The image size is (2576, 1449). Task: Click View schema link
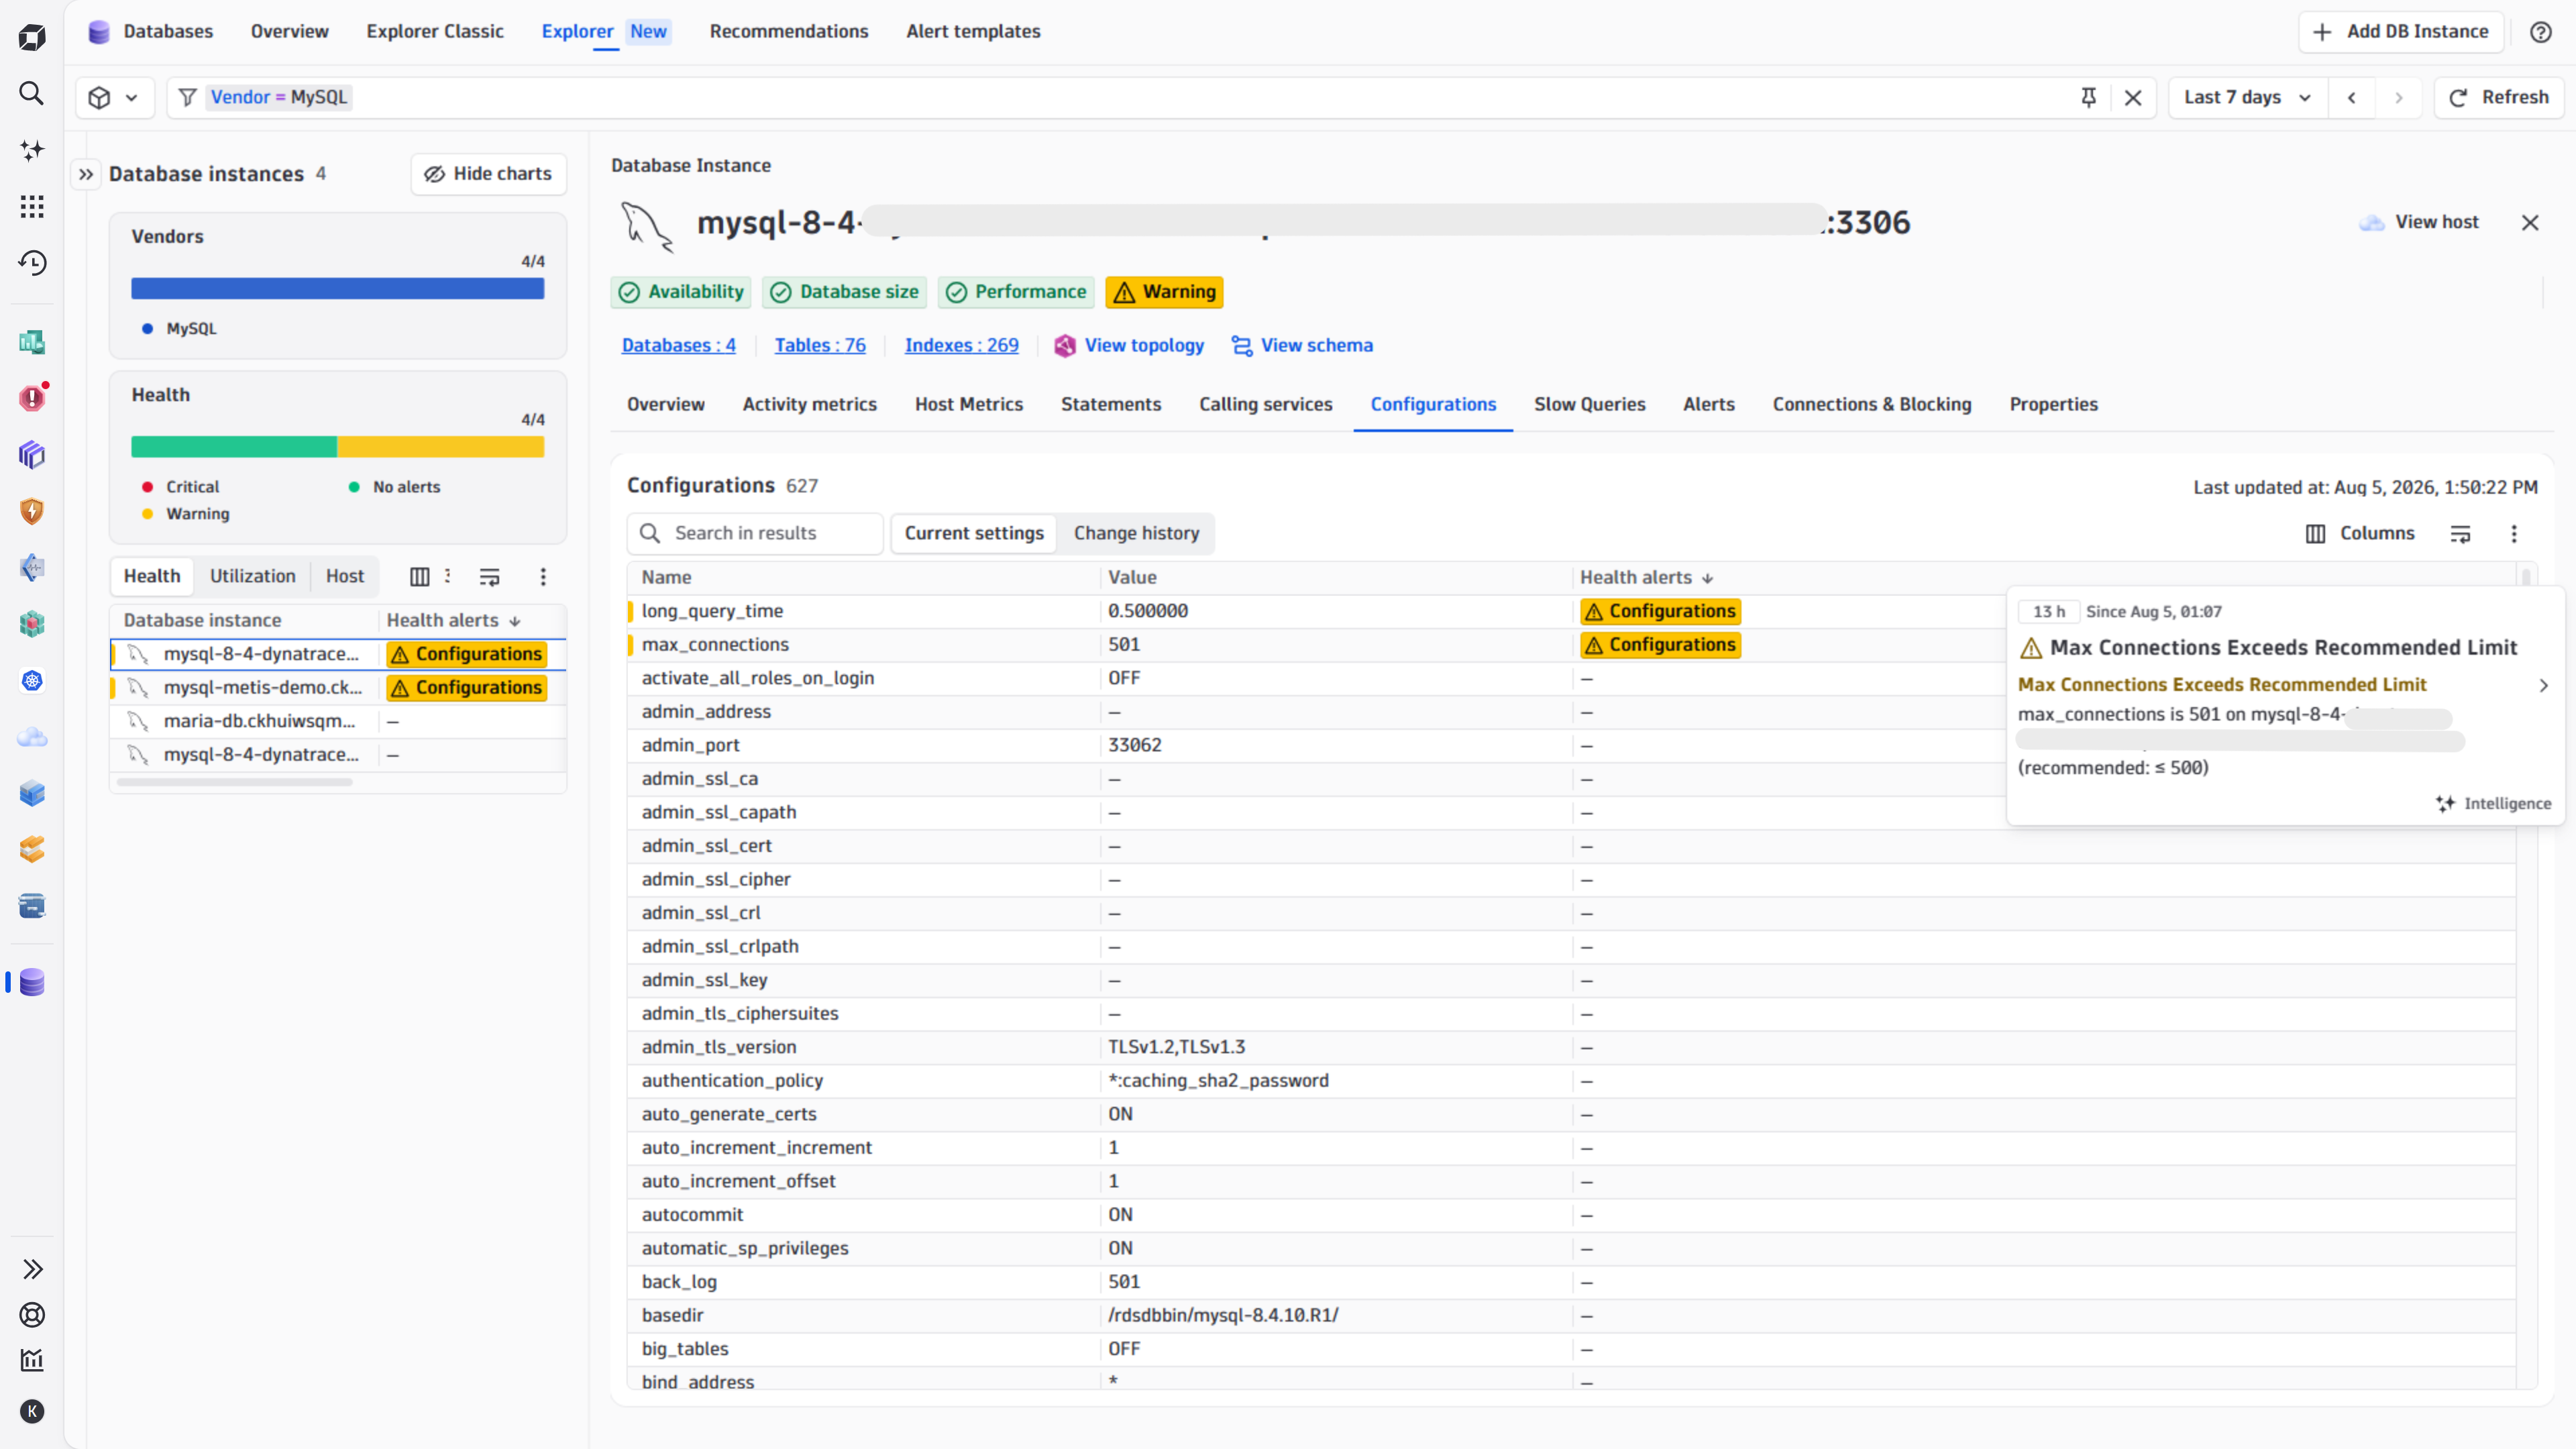pos(1301,345)
